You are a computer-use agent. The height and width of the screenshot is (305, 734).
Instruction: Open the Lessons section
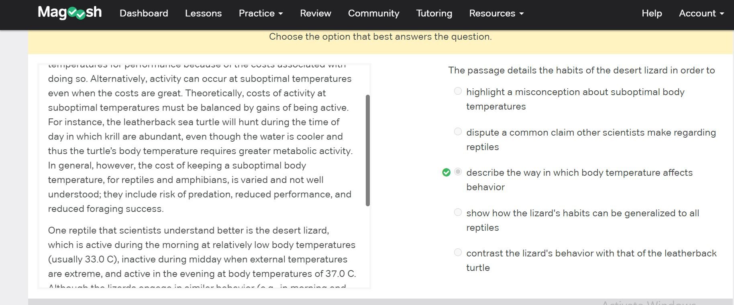click(x=203, y=13)
